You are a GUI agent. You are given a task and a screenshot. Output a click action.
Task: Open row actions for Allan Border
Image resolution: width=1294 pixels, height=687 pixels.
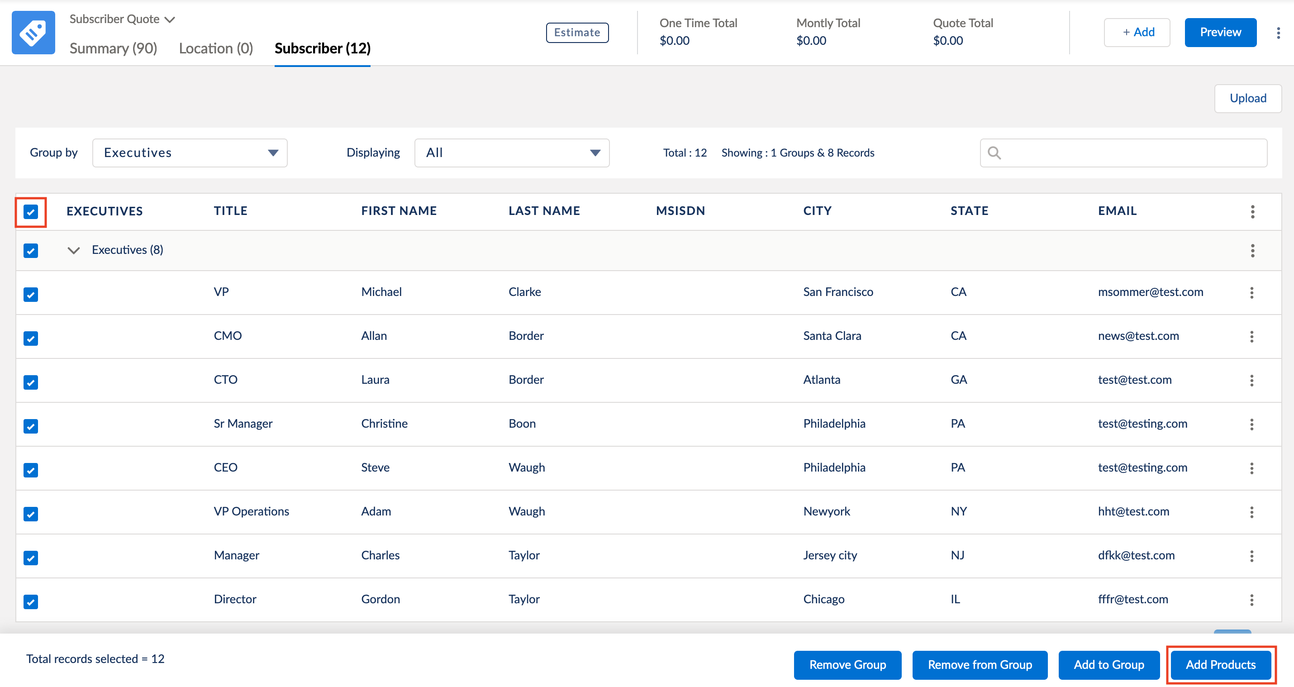click(x=1251, y=336)
